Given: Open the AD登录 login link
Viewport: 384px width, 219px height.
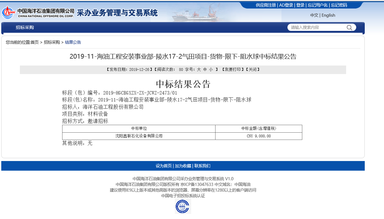Looking at the screenshot, I should click(x=286, y=5).
